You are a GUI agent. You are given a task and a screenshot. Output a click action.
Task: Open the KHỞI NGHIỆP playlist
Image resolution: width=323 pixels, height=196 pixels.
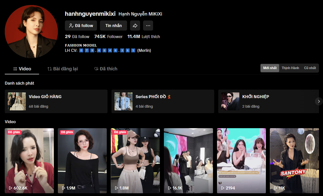point(268,101)
